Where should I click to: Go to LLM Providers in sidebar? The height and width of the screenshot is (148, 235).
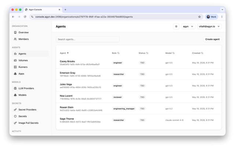point(26,88)
